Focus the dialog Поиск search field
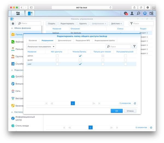164x143 pixels. [118, 46]
